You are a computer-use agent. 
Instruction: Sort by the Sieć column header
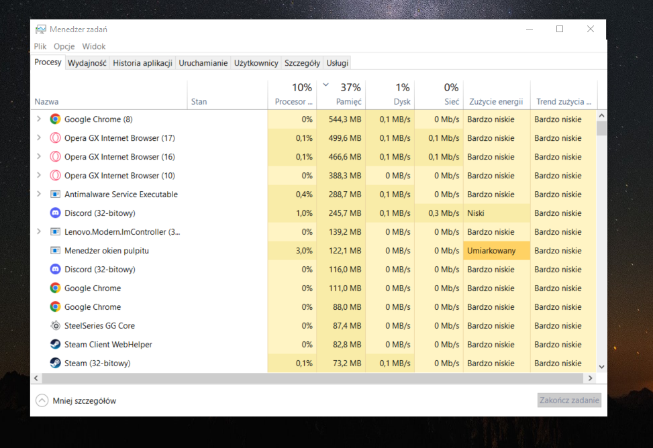pyautogui.click(x=439, y=95)
